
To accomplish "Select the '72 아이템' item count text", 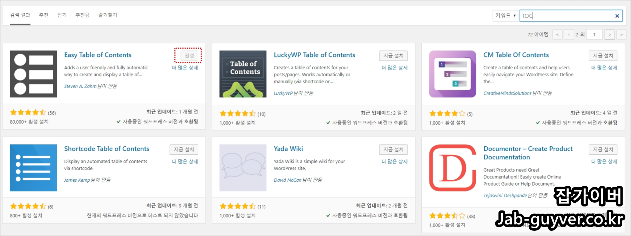I will 538,34.
